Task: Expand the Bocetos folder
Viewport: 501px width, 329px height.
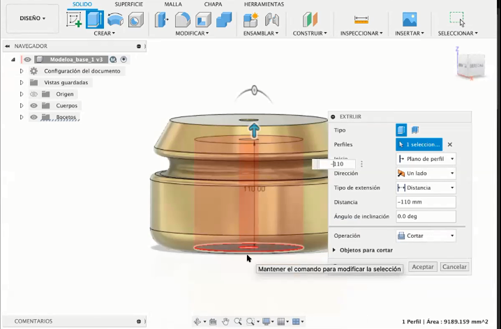Action: [22, 117]
